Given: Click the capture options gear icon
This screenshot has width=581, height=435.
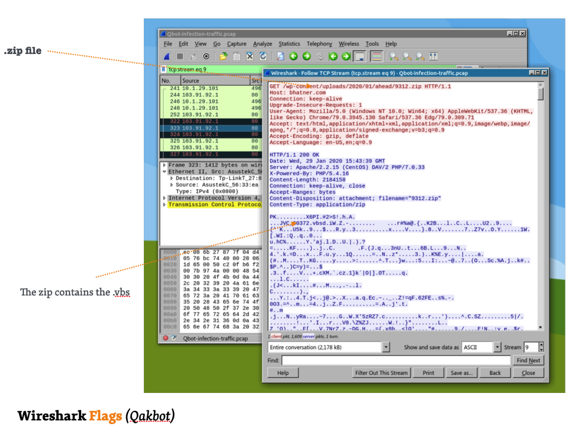Looking at the screenshot, I should pos(206,57).
